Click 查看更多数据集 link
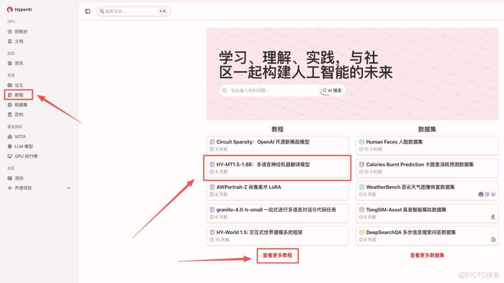 tap(427, 256)
